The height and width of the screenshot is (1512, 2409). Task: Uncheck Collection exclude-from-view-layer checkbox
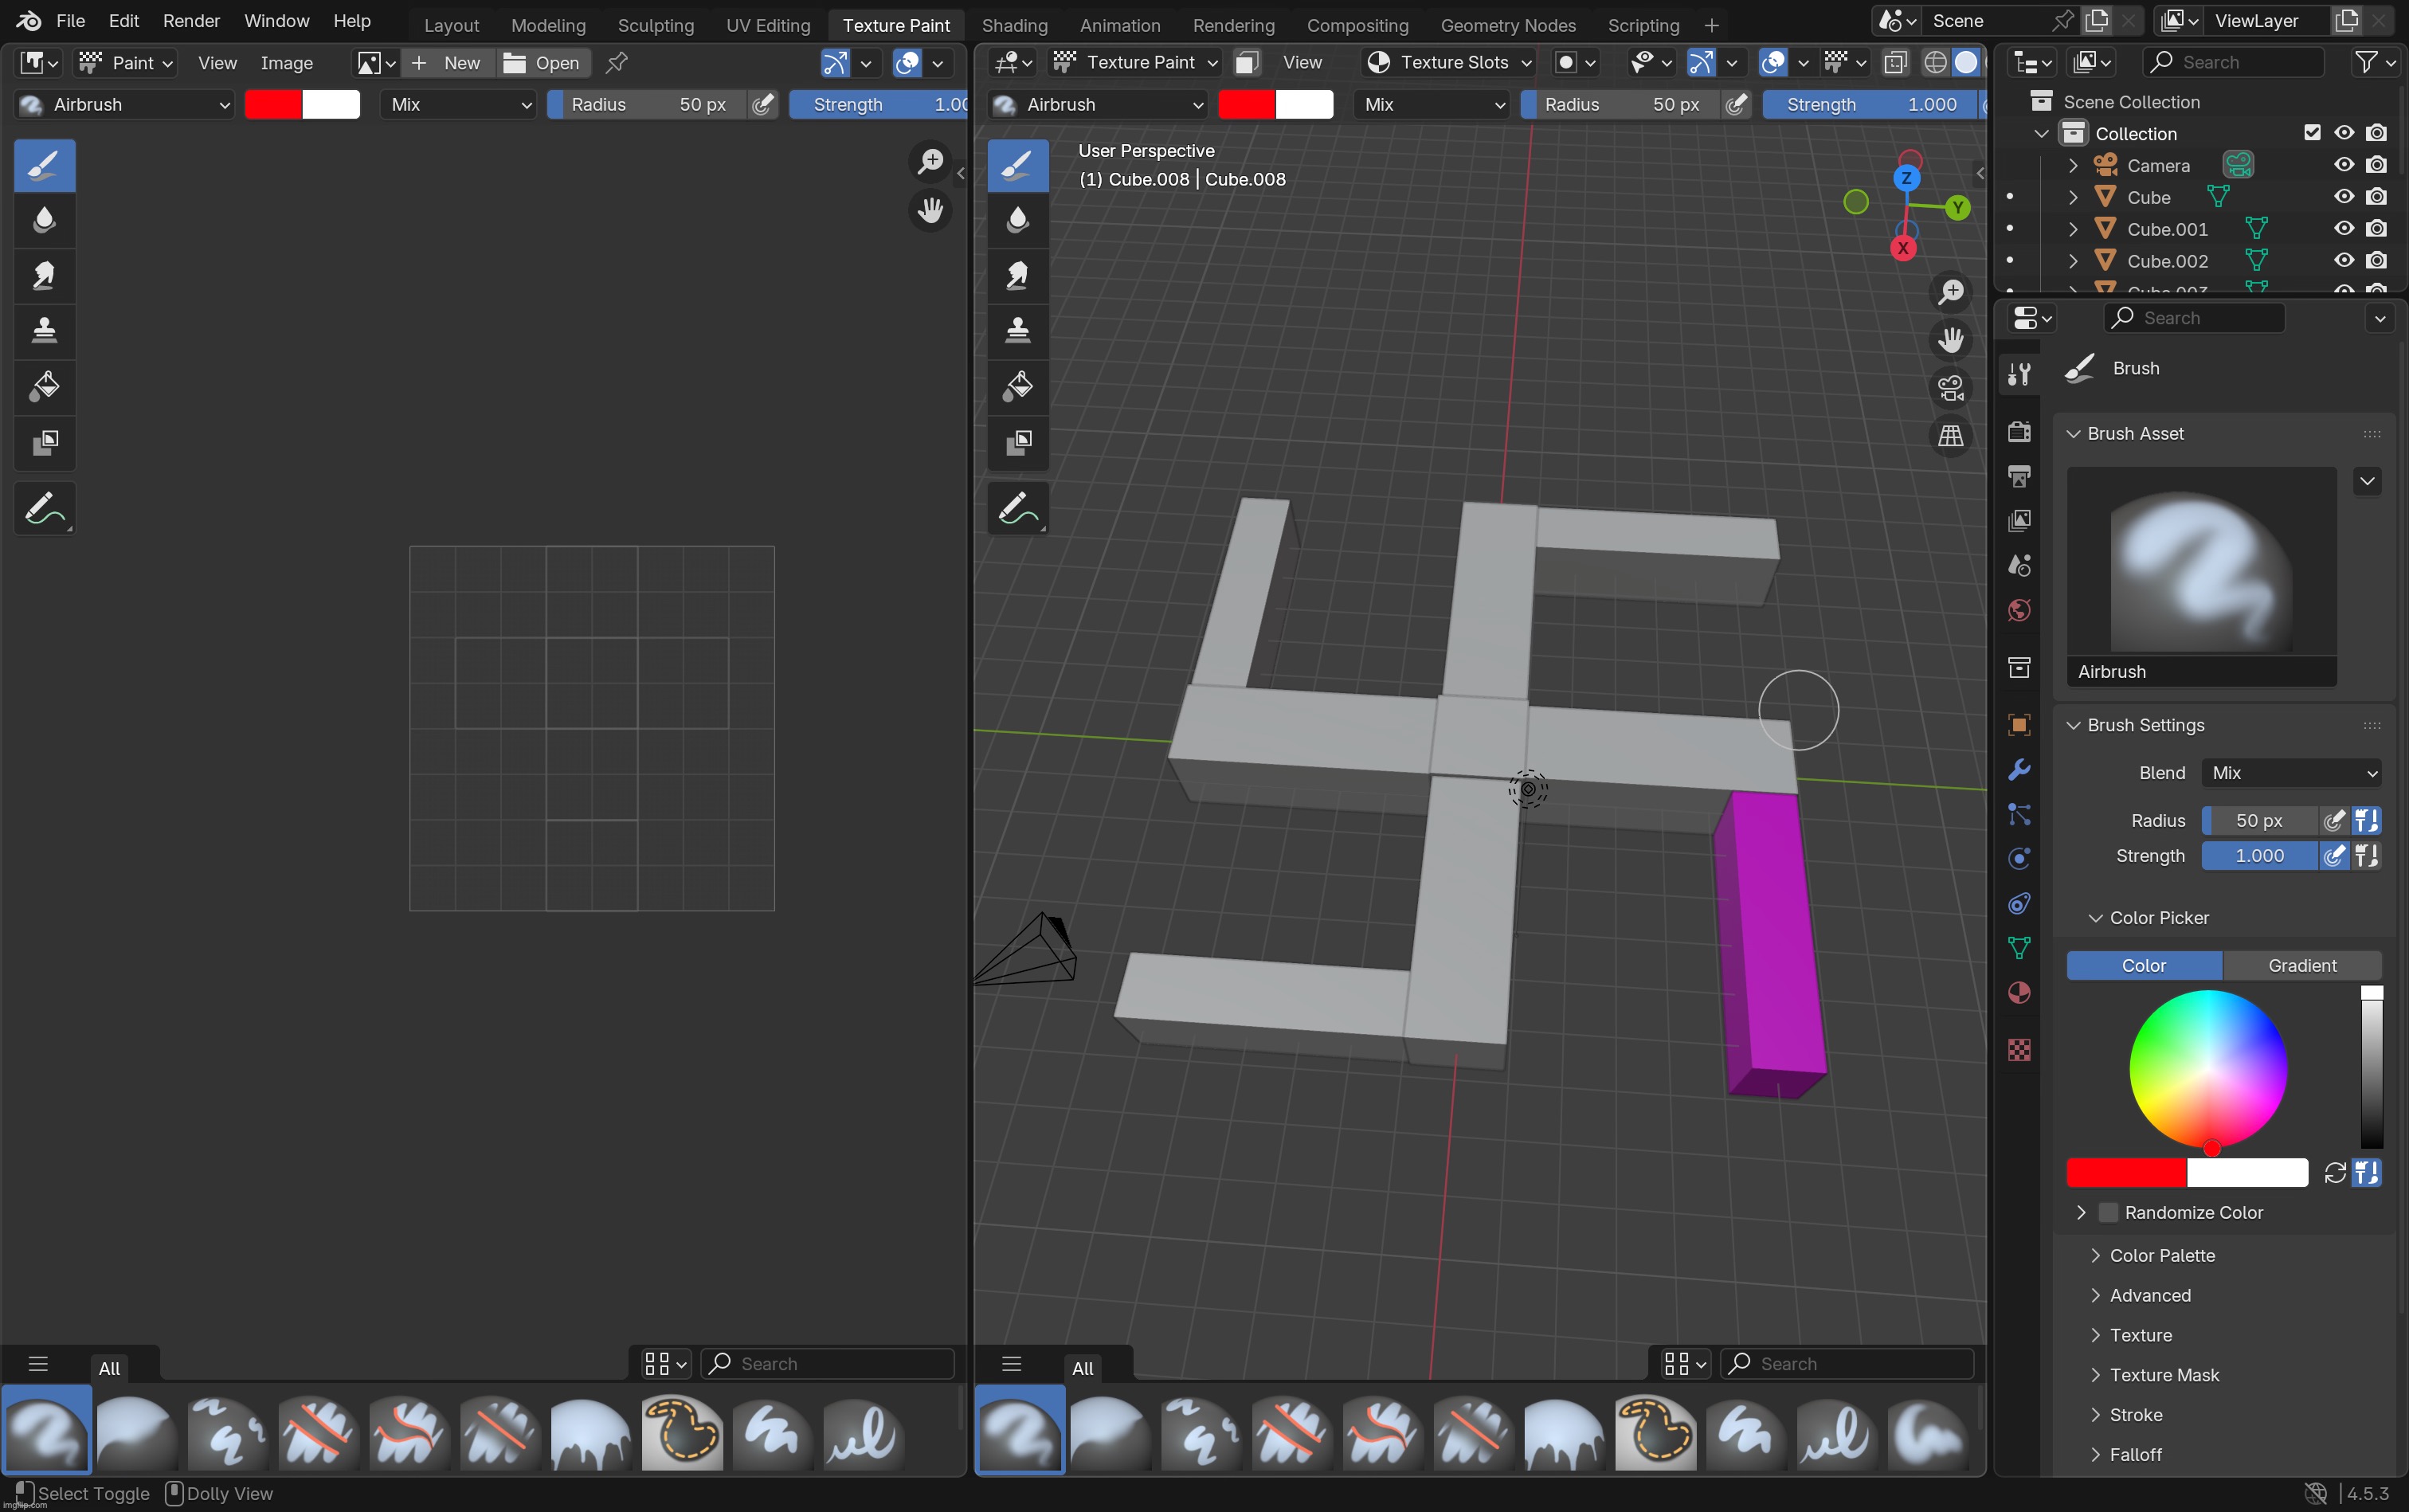2311,133
